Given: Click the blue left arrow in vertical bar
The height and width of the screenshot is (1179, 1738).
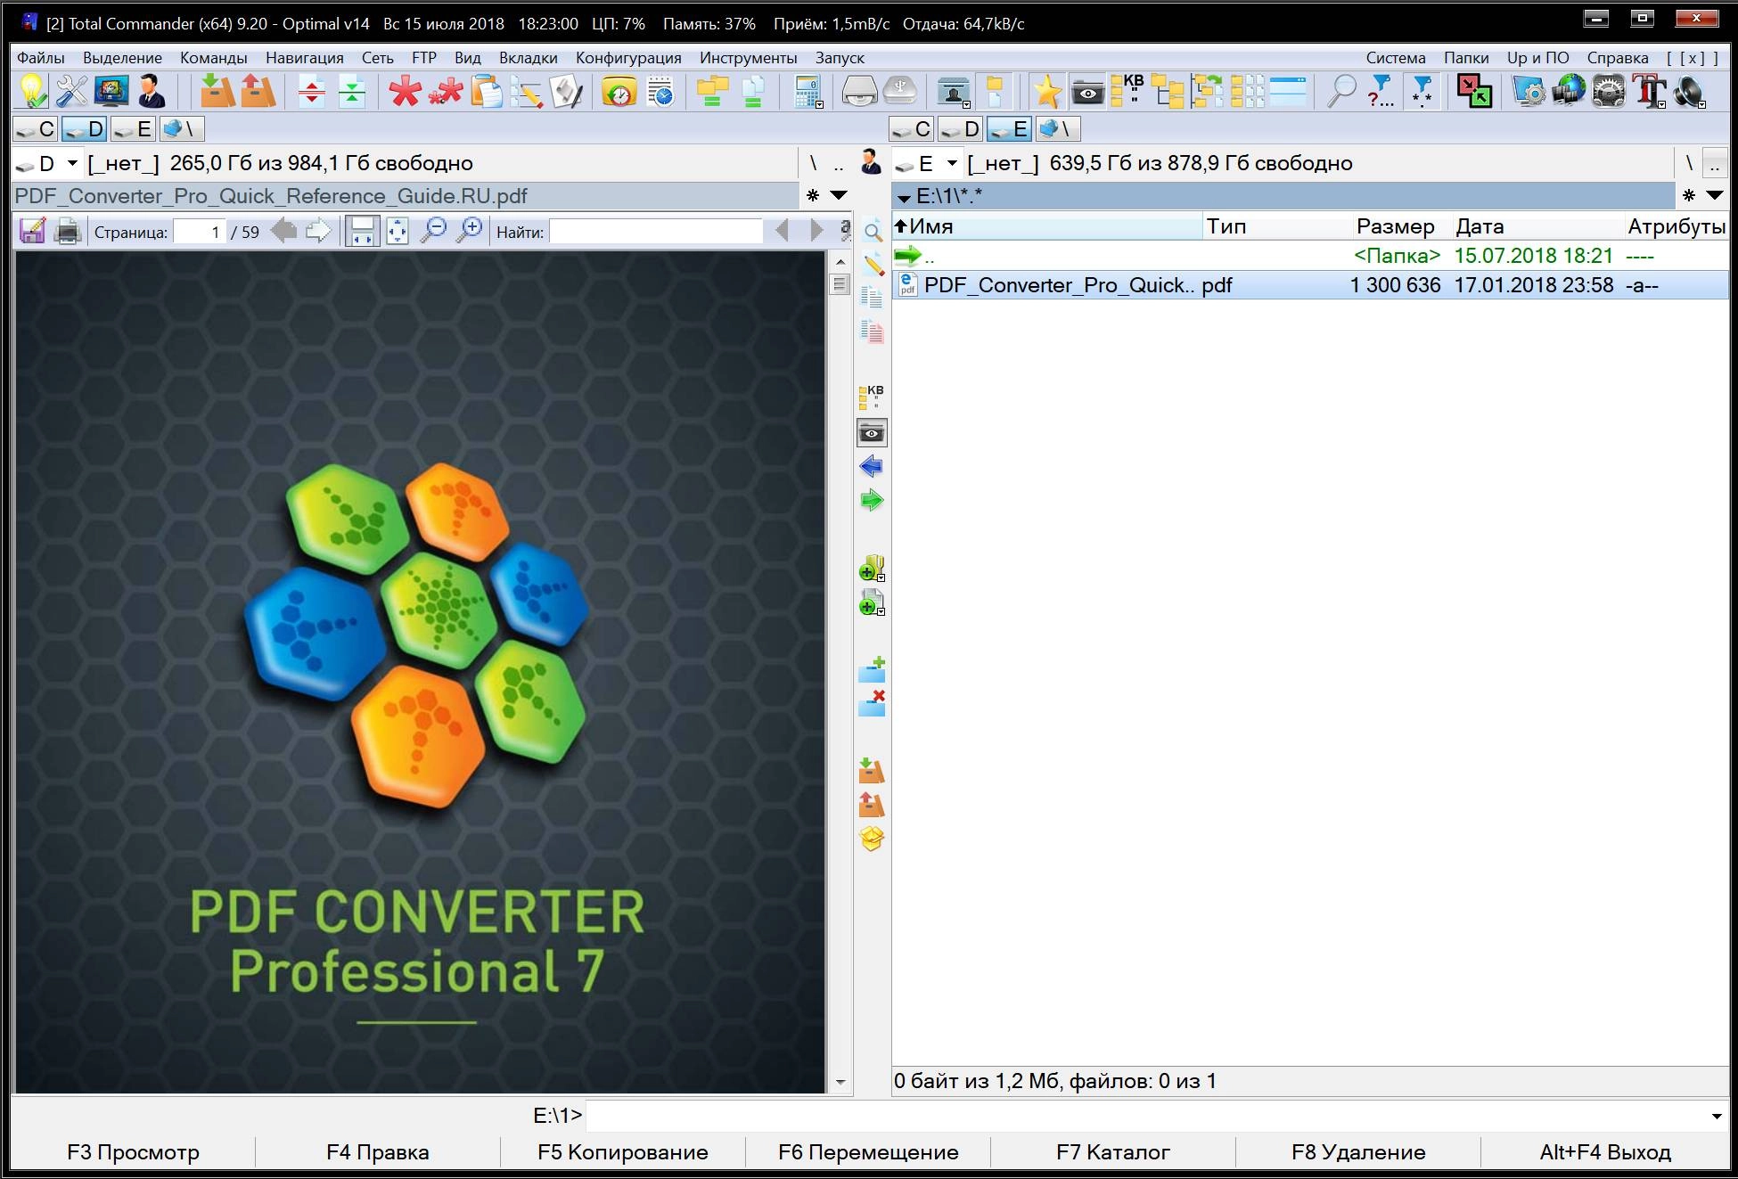Looking at the screenshot, I should pos(872,466).
